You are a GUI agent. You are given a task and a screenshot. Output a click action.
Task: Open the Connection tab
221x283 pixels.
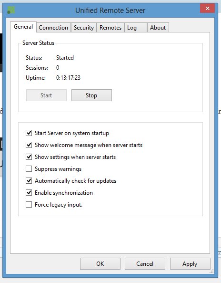pos(53,28)
